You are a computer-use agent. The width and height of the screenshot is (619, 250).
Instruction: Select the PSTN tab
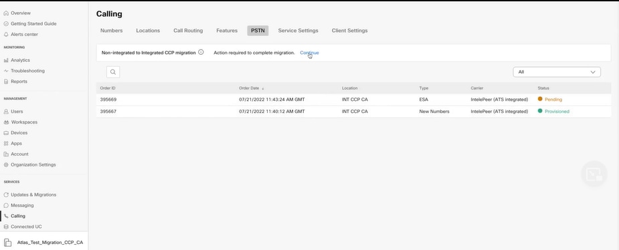(258, 30)
